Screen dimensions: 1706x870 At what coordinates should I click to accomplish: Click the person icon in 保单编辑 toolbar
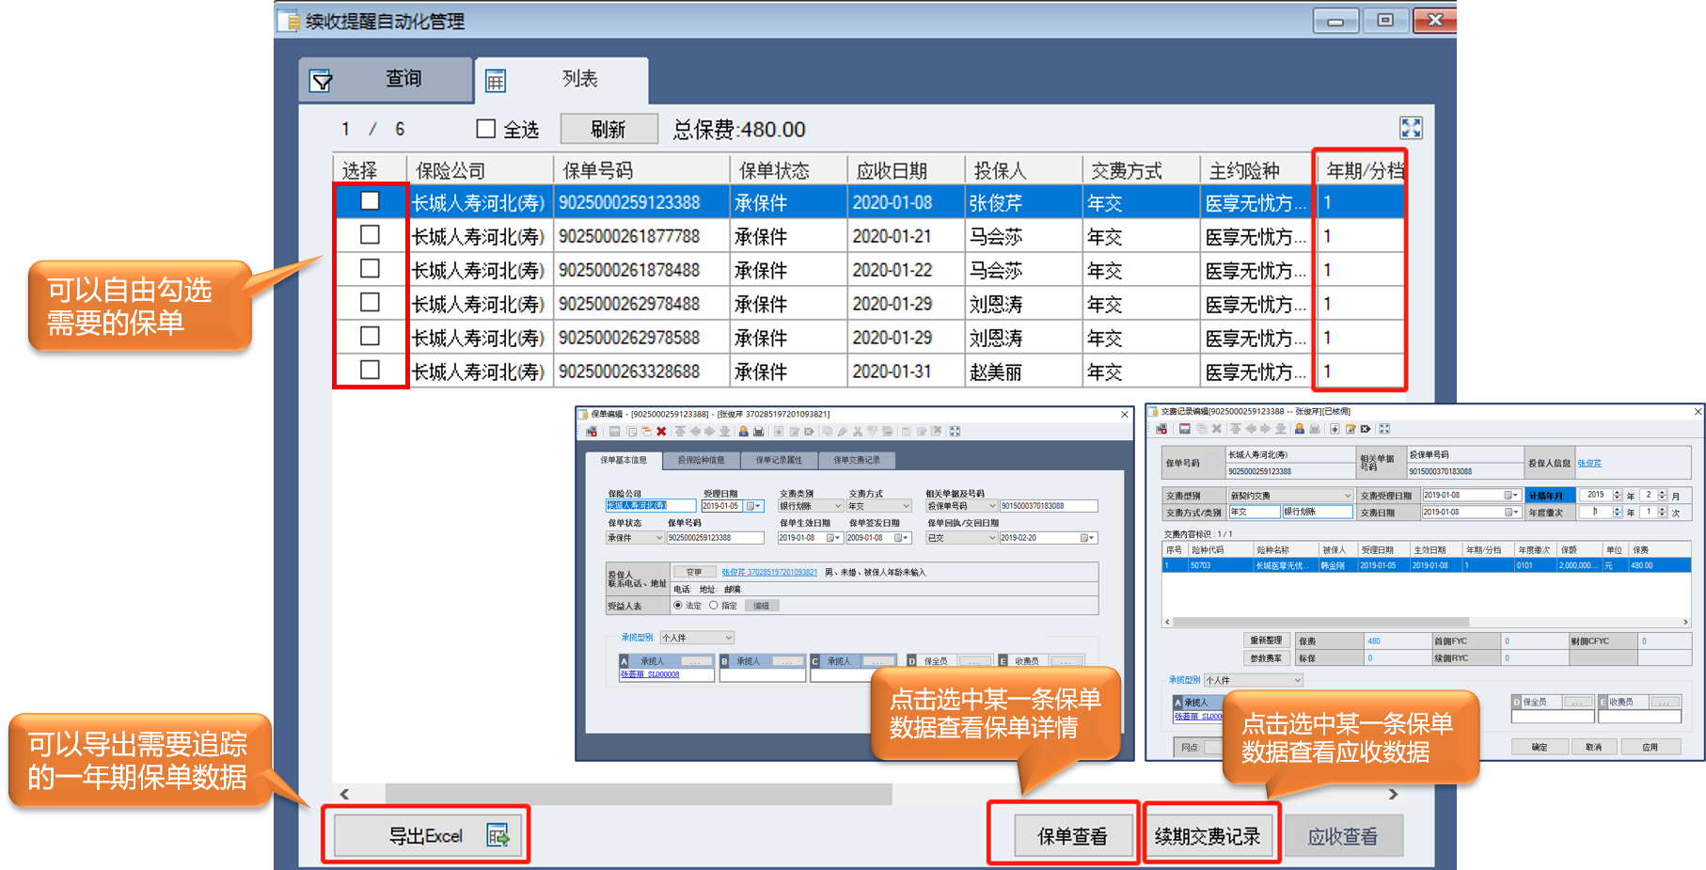(x=743, y=432)
